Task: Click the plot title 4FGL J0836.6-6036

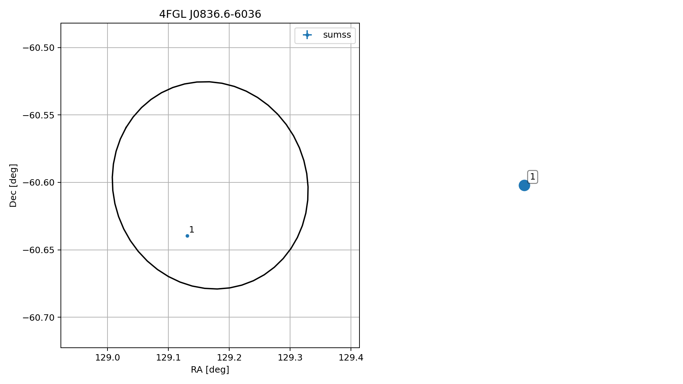Action: point(210,14)
